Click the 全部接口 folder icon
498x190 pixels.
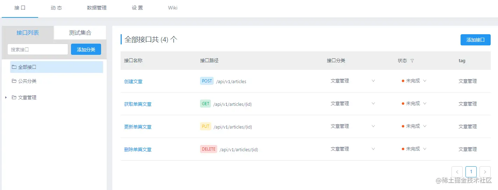click(14, 67)
